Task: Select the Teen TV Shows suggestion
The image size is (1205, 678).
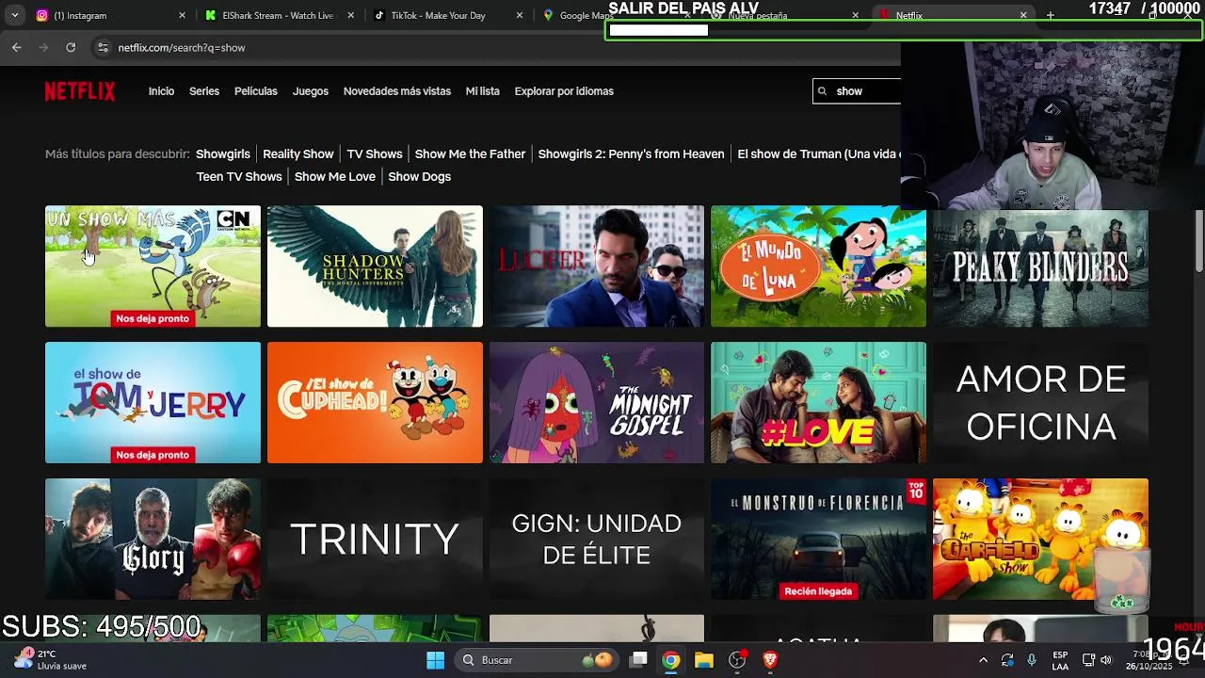Action: 239,176
